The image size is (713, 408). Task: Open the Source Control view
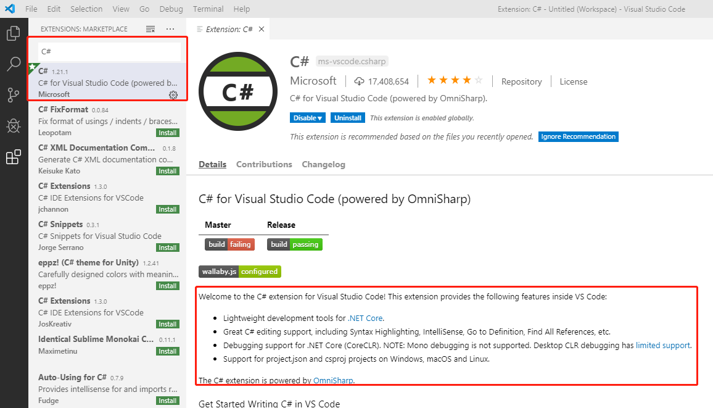13,95
